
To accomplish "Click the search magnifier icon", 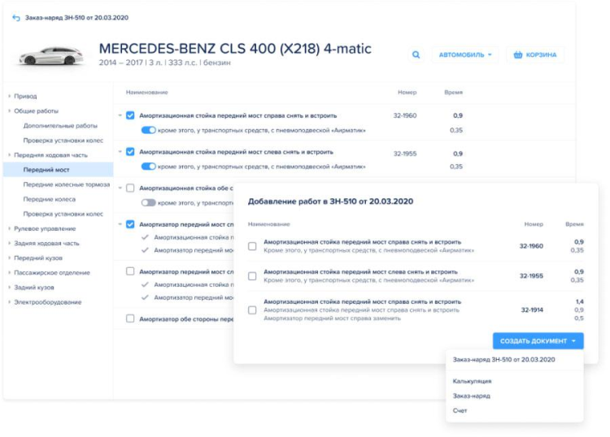I will coord(416,55).
